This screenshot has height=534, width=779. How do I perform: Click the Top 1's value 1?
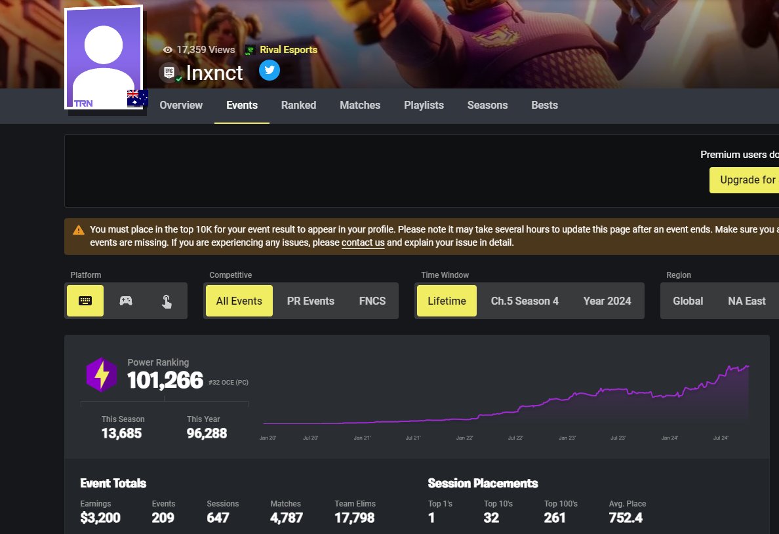(x=431, y=518)
